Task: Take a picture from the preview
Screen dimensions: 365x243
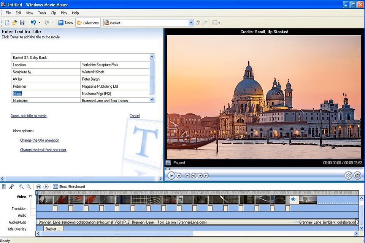Action: (357, 175)
